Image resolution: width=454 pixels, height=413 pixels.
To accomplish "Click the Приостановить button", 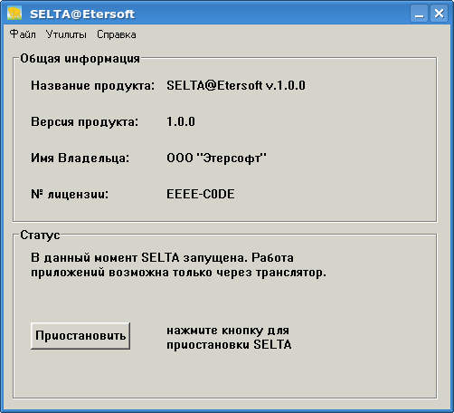I will tap(80, 336).
